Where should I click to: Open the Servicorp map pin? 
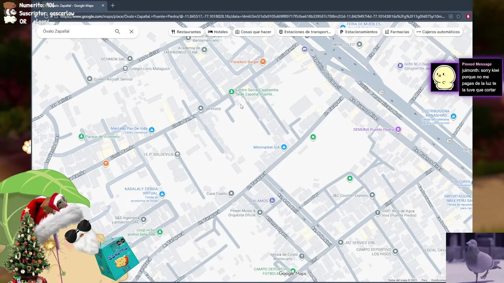201,108
